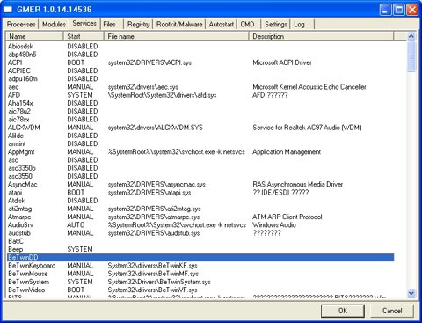The width and height of the screenshot is (422, 323).
Task: Minimize the GMER window
Action: pos(385,10)
